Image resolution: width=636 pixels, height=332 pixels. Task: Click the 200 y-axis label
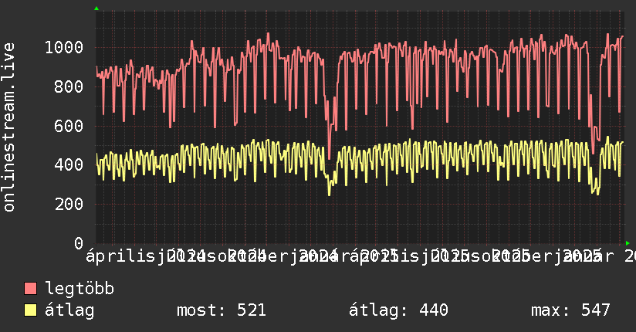coord(69,204)
